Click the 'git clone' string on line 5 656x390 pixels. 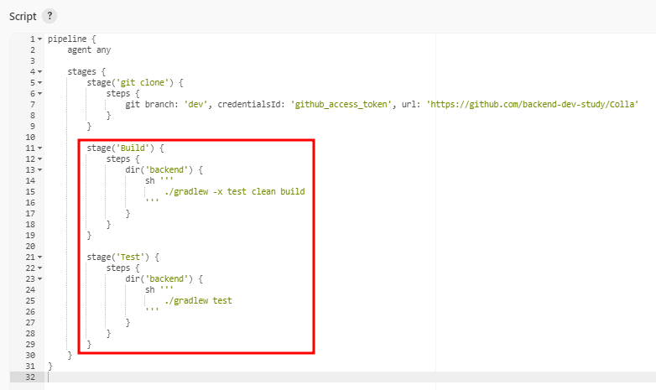tap(143, 82)
